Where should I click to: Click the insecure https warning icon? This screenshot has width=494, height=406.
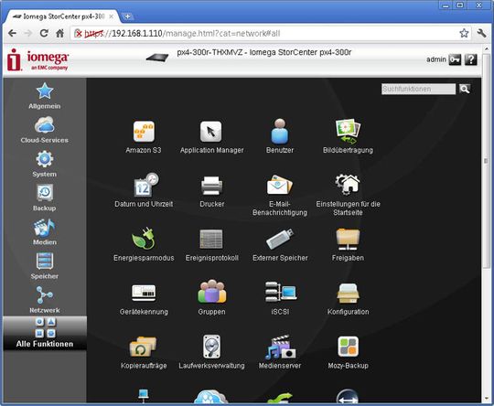[x=78, y=34]
